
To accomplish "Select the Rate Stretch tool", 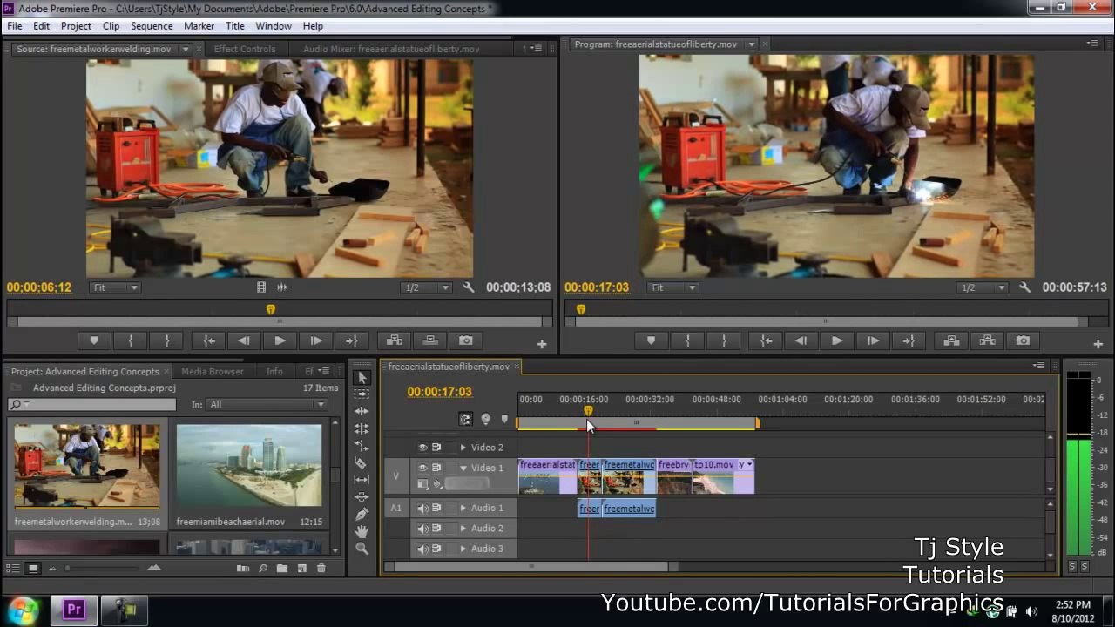I will 362,445.
